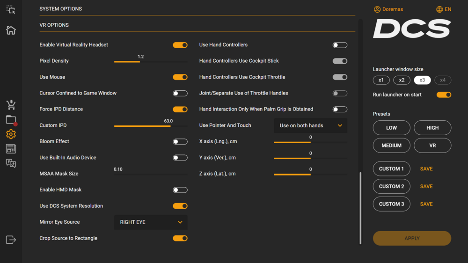
Task: Open the Doremas user account
Action: 388,9
